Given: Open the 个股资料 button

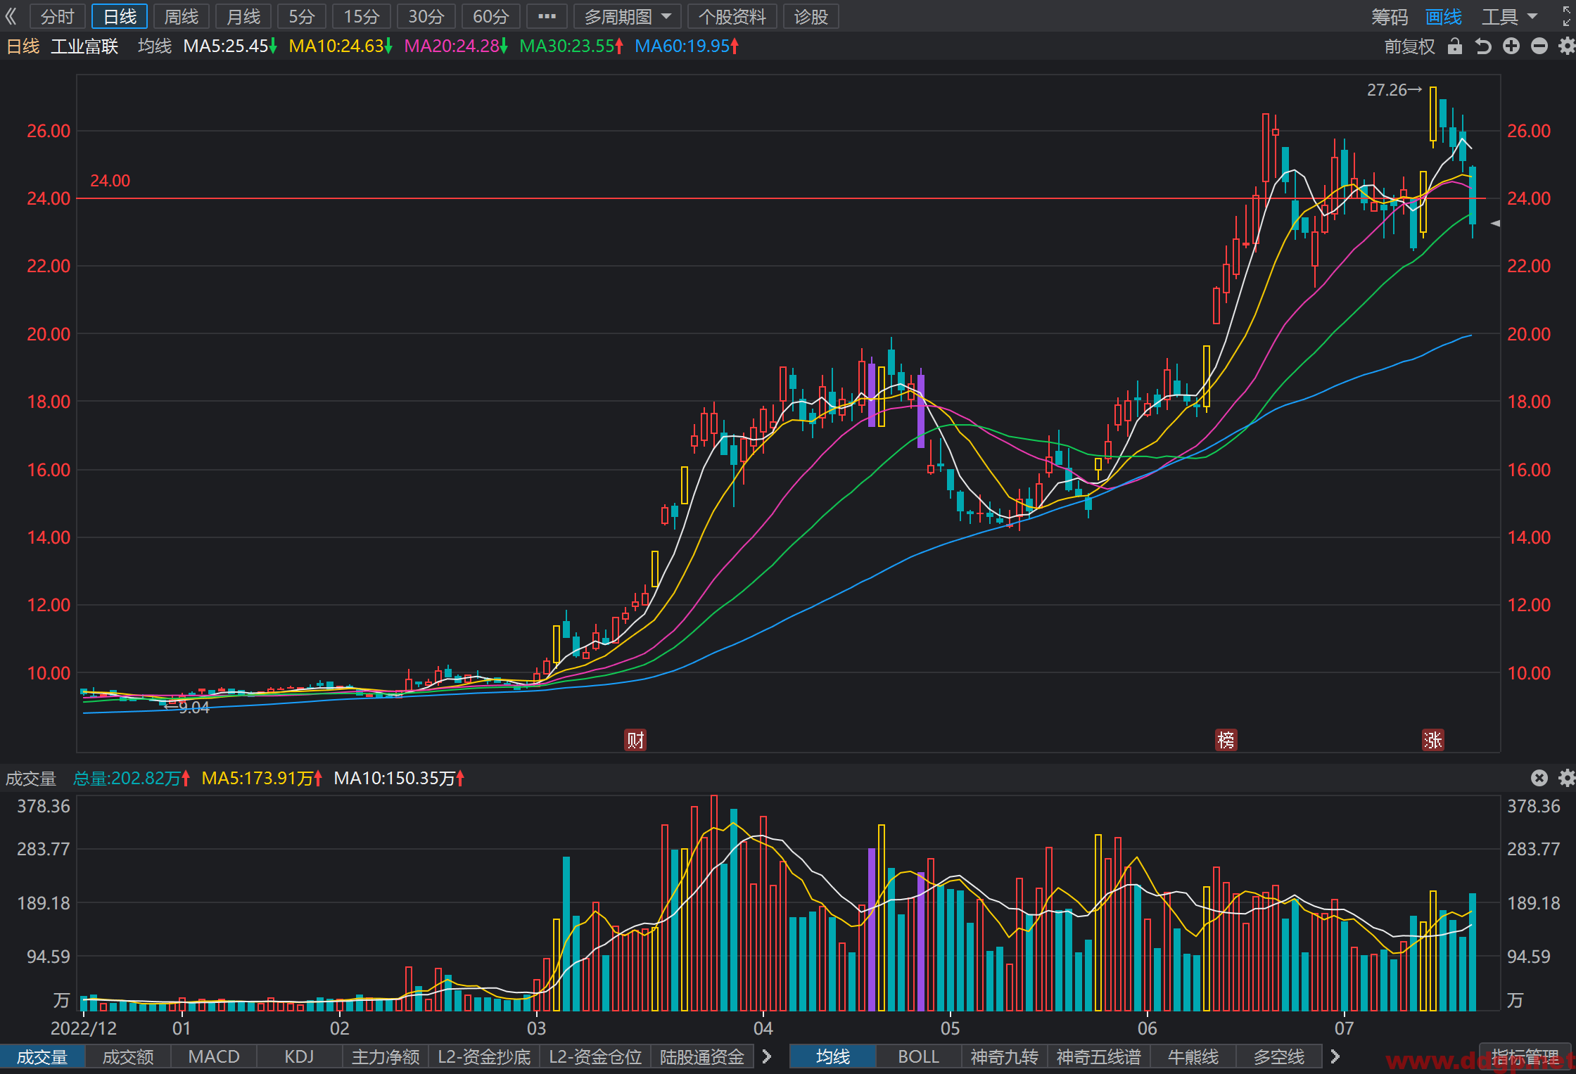Looking at the screenshot, I should tap(732, 16).
